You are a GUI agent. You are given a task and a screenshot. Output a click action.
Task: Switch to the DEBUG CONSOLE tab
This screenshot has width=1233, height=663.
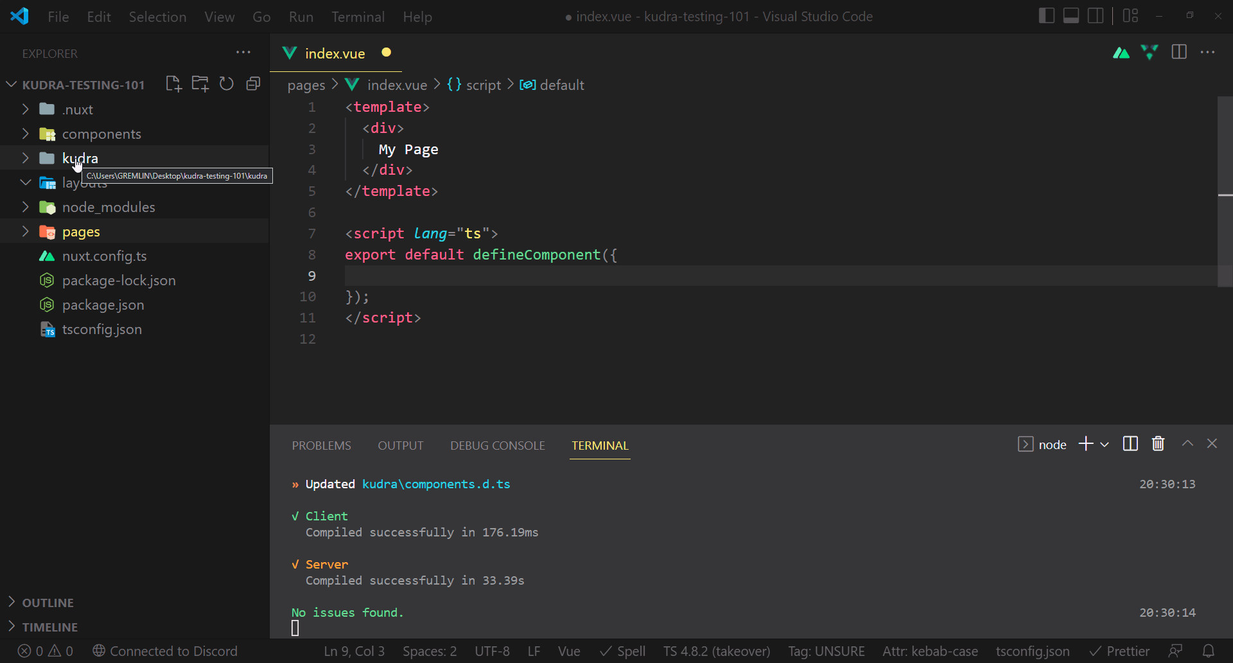tap(497, 445)
